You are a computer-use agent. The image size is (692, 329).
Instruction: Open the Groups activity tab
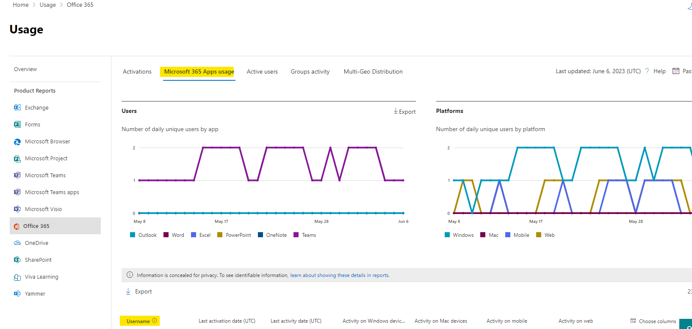310,71
